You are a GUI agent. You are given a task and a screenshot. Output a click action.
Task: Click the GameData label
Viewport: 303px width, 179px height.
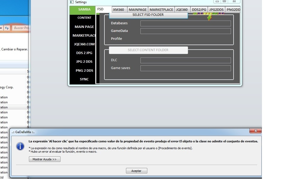click(x=119, y=31)
